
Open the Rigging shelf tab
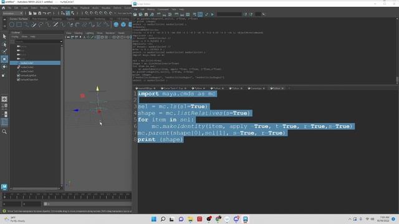[x=70, y=19]
